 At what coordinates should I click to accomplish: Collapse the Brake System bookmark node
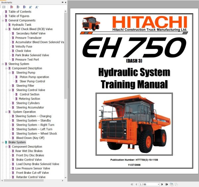(3, 142)
